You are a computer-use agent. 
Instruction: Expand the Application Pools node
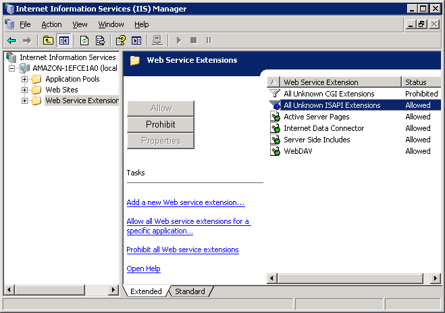tap(25, 79)
